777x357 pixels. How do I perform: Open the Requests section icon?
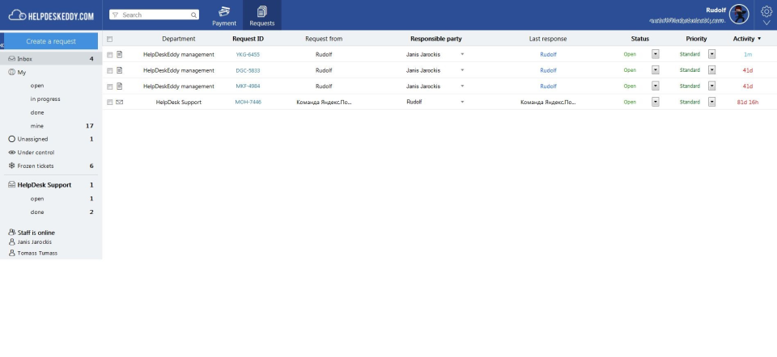(261, 11)
